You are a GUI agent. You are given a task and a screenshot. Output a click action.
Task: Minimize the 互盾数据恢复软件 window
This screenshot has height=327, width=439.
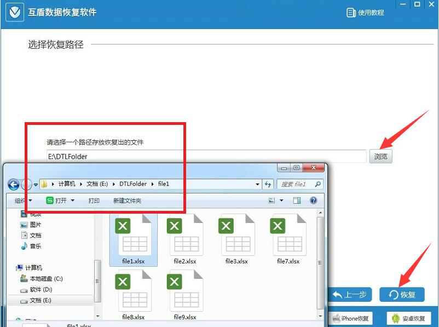click(403, 4)
